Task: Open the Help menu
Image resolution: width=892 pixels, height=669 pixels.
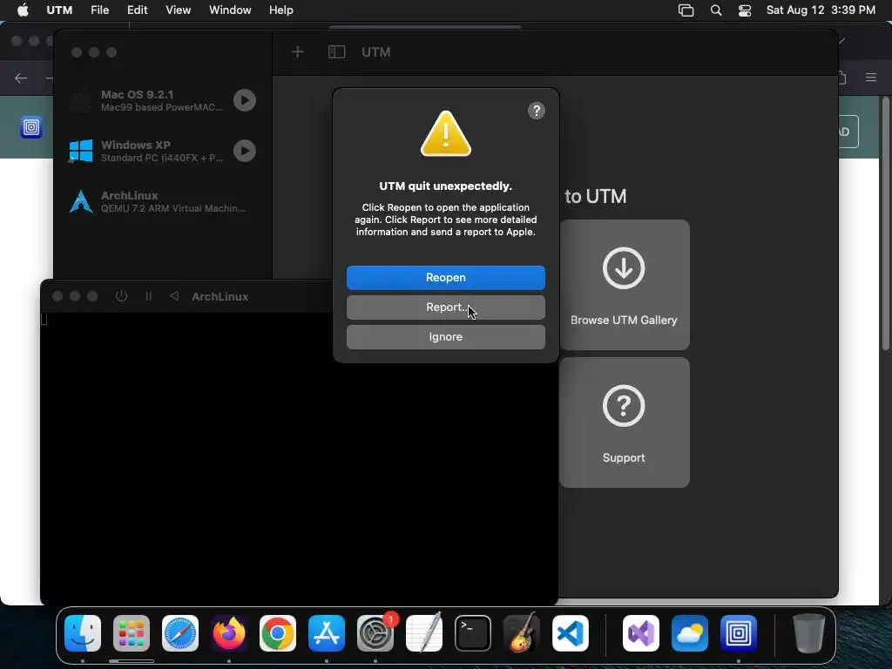Action: (281, 10)
